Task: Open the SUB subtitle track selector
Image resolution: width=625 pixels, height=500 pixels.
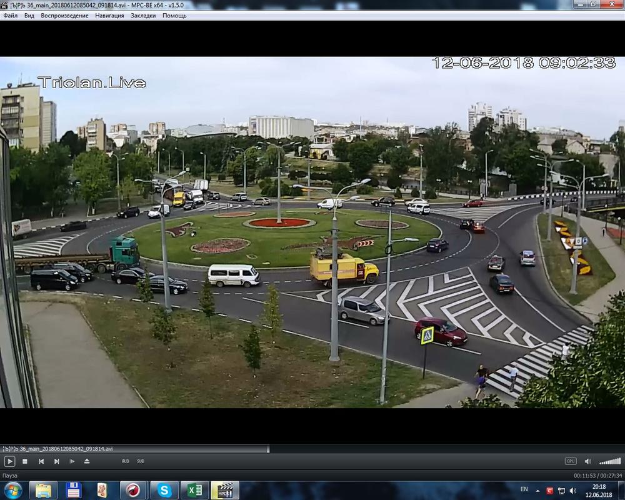Action: click(x=140, y=461)
